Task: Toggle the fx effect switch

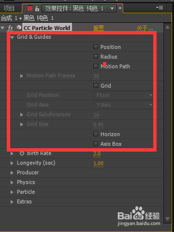Action: [11, 28]
